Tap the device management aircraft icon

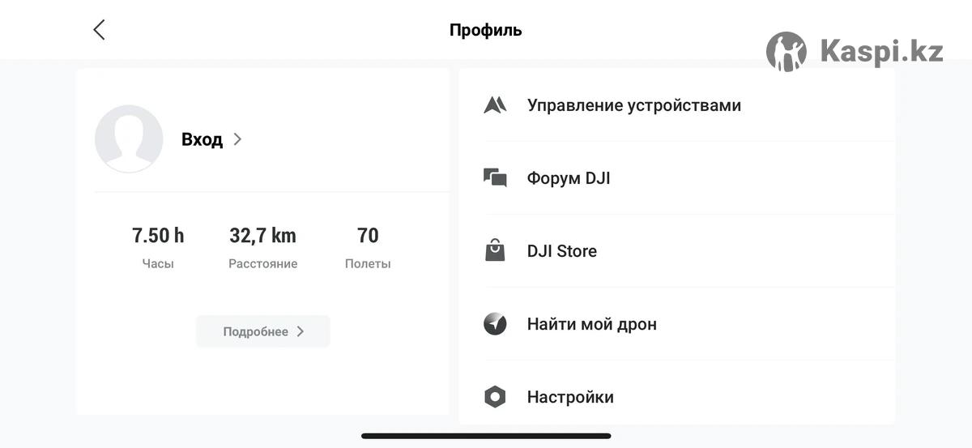coord(495,105)
